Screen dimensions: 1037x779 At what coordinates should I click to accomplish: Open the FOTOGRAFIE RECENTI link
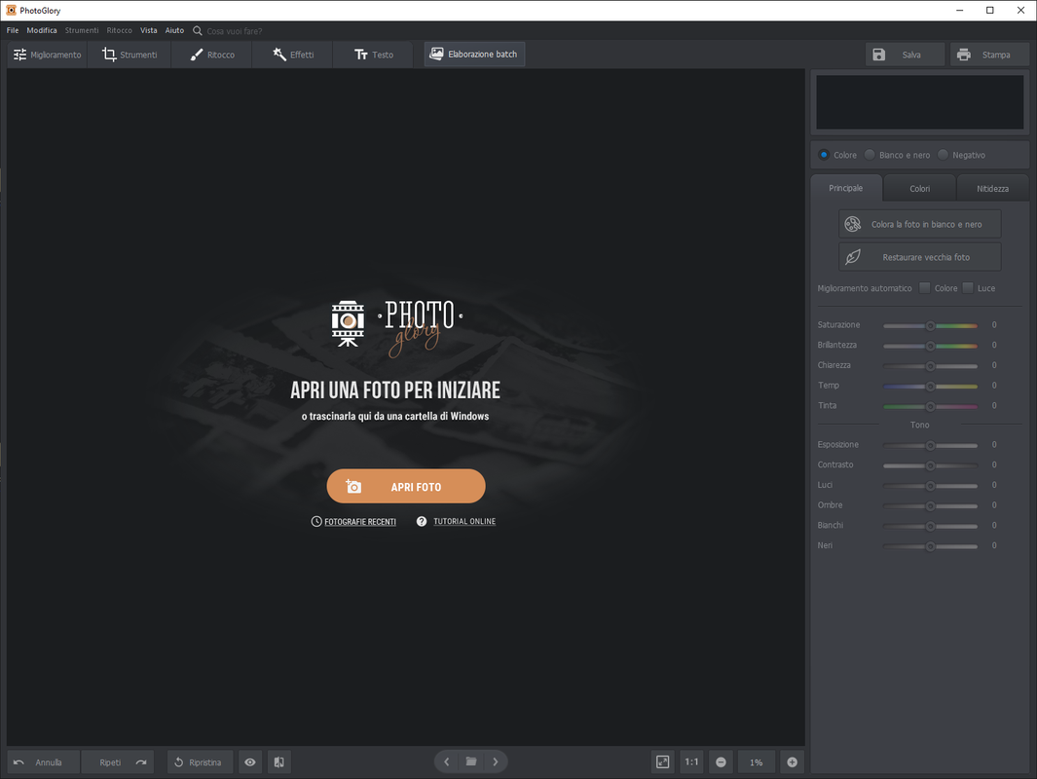tap(359, 522)
